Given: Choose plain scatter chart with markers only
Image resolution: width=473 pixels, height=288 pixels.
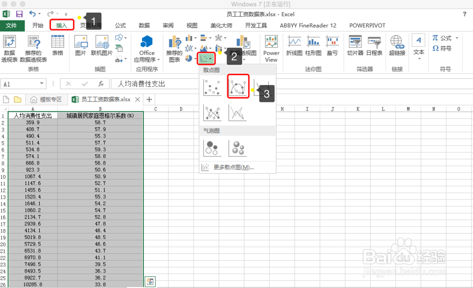Looking at the screenshot, I should coord(212,87).
